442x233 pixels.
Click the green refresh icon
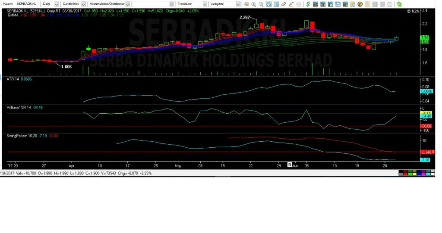399,4
